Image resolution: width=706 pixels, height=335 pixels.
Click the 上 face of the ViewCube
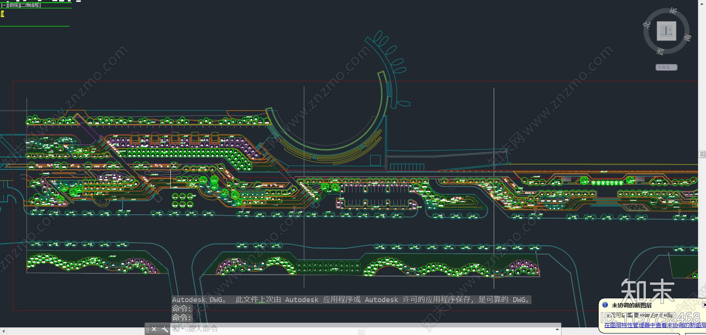tap(666, 31)
